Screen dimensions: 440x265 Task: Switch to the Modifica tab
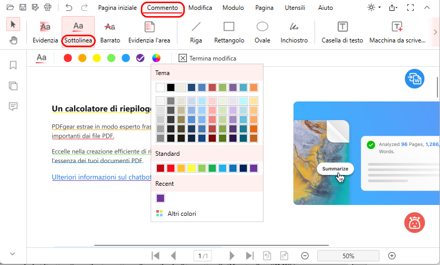click(x=200, y=8)
